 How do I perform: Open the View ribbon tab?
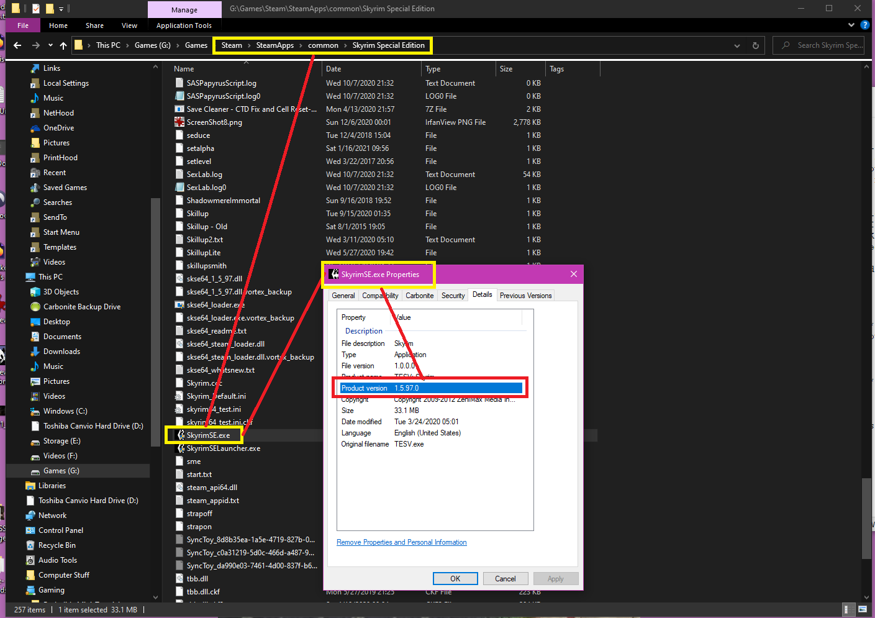[130, 25]
